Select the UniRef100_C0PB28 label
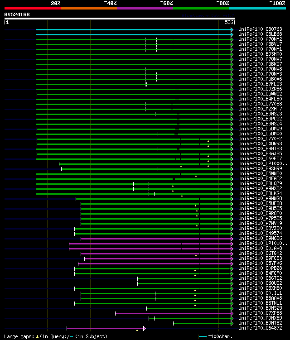The width and height of the screenshot is (290, 340). tap(260, 268)
